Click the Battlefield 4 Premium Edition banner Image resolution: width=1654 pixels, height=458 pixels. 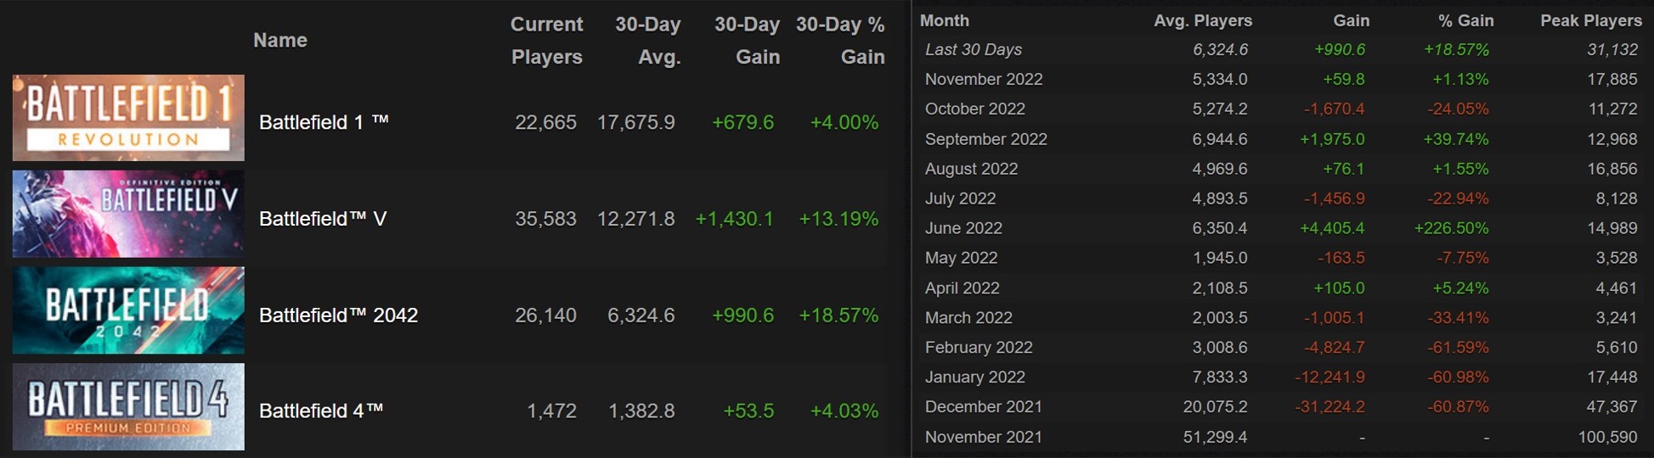tap(128, 406)
